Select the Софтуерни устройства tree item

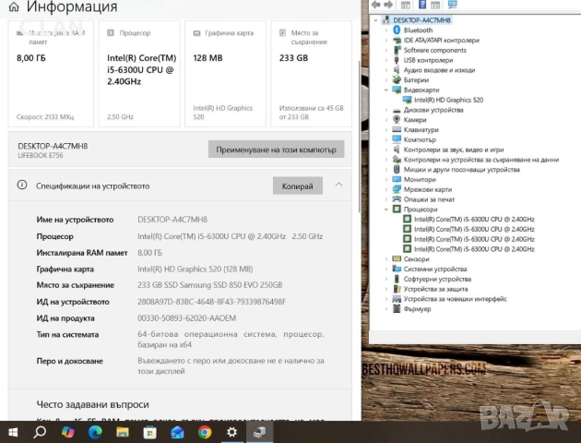[x=437, y=279]
